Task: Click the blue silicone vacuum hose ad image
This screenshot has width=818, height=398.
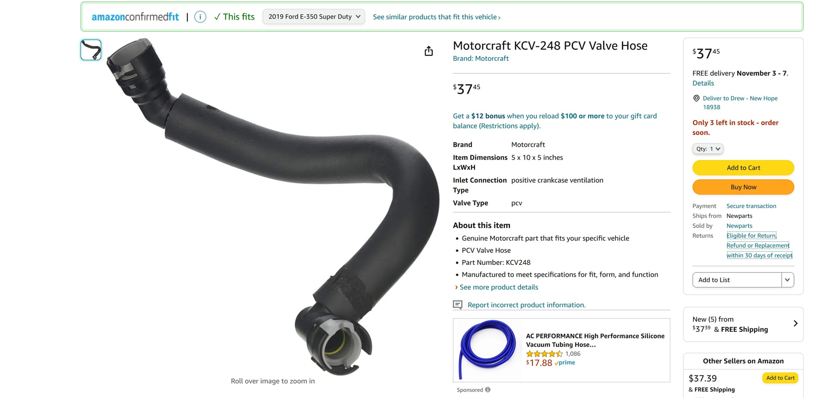Action: click(488, 350)
